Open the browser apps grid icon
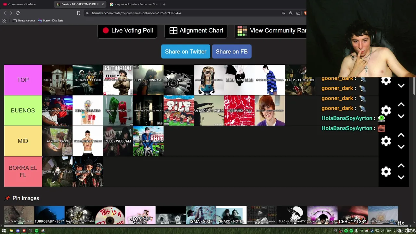 [x=4, y=20]
